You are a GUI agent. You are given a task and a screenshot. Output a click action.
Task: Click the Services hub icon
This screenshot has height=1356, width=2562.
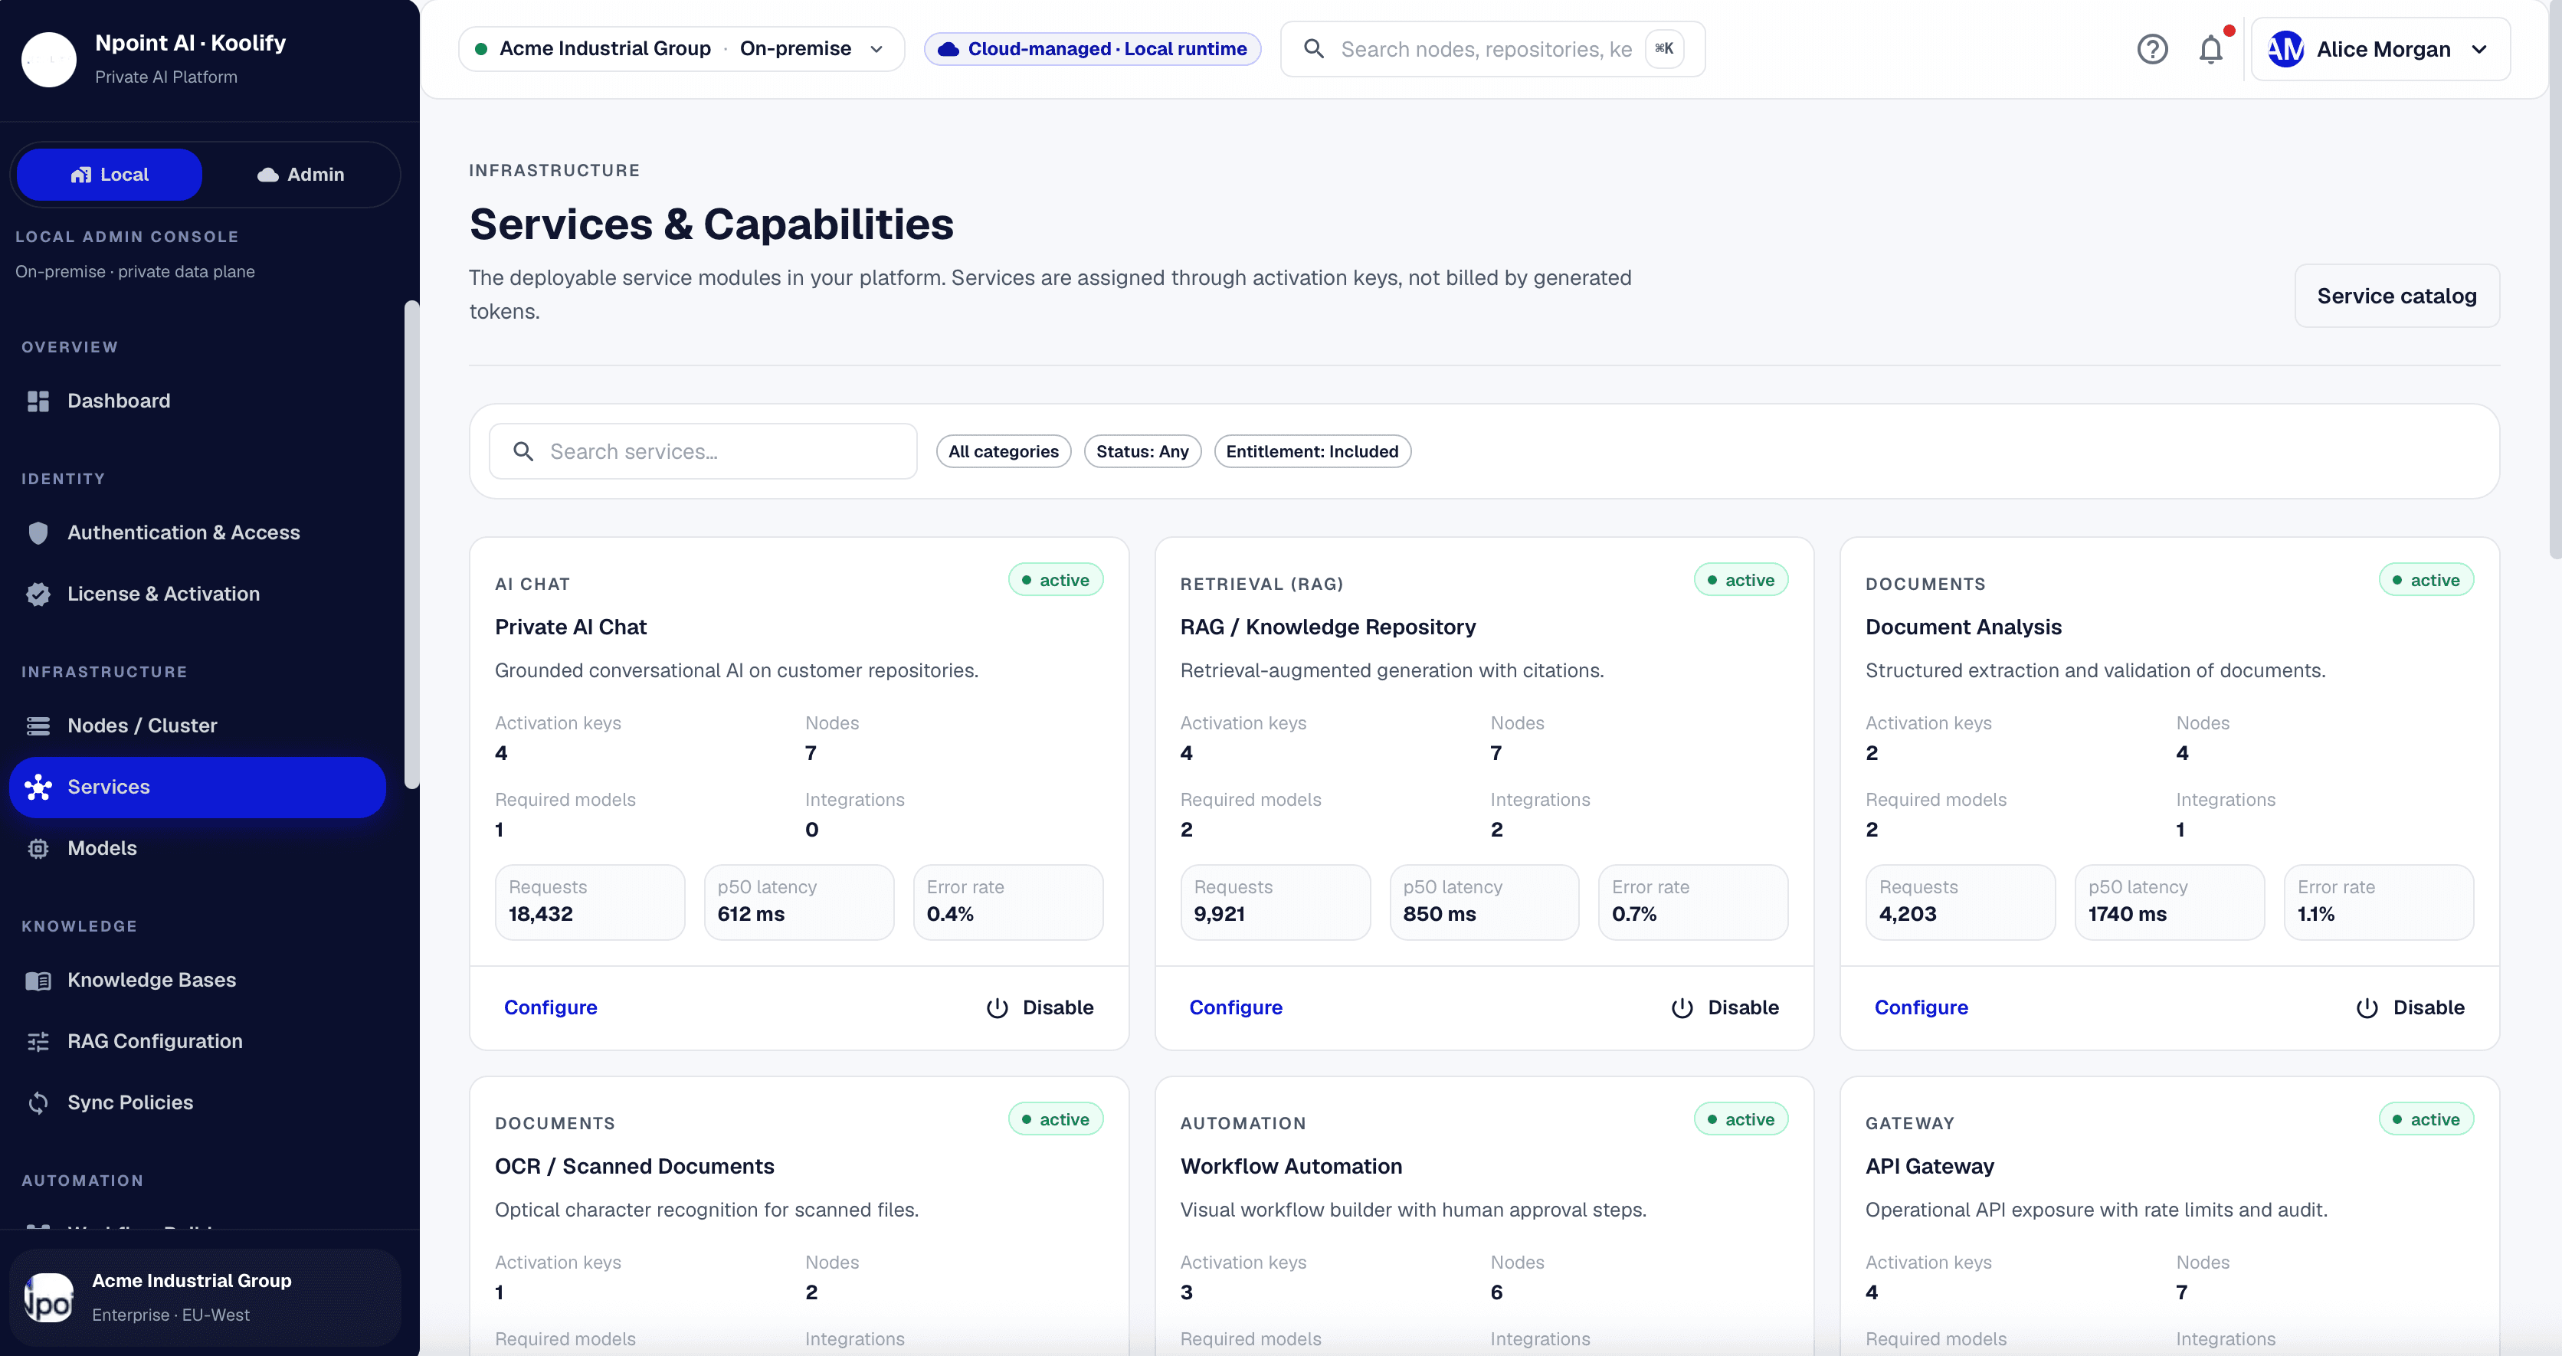click(x=38, y=787)
